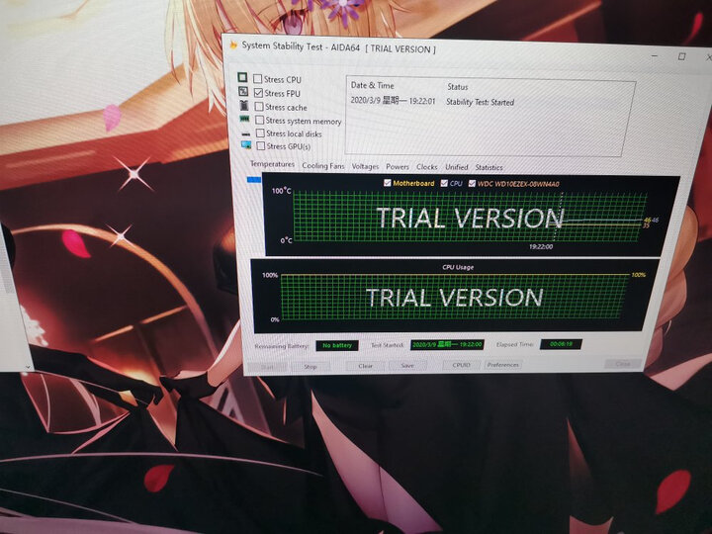Enable Stress system memory checkbox
712x534 pixels.
259,120
